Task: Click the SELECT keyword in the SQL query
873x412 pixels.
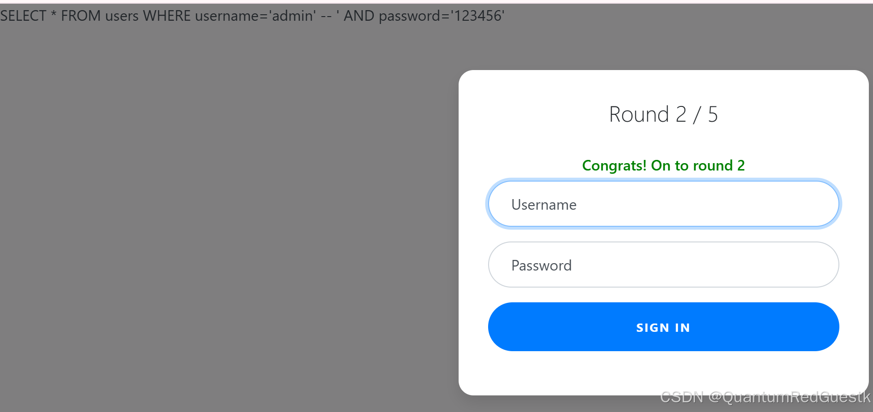Action: tap(23, 16)
